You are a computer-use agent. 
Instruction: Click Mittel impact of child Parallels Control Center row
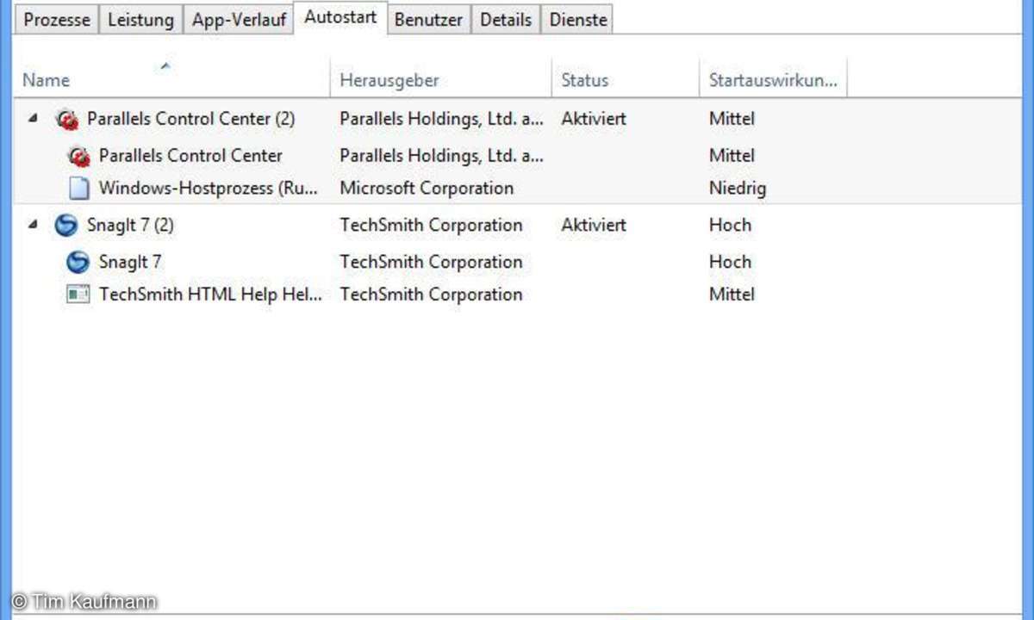[x=732, y=156]
